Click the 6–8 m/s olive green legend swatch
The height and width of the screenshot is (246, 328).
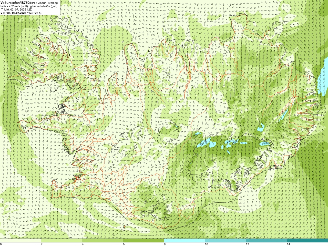pyautogui.click(x=143, y=241)
